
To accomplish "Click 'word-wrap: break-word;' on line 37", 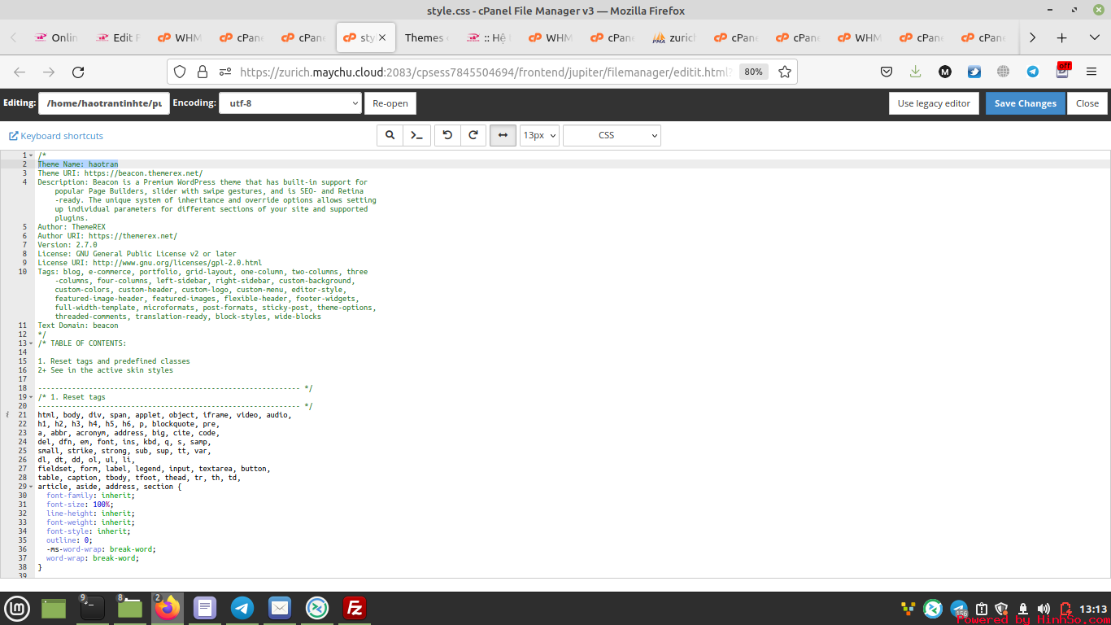I will pos(93,558).
